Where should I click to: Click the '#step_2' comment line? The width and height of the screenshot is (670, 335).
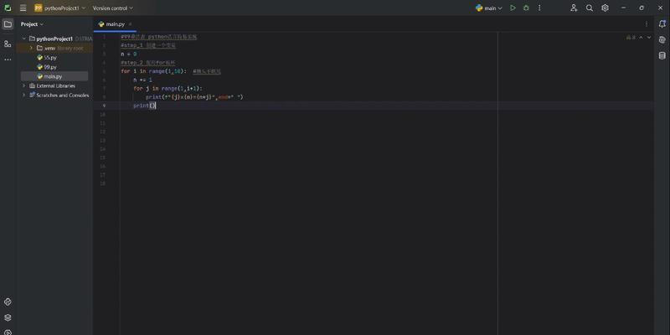[148, 63]
